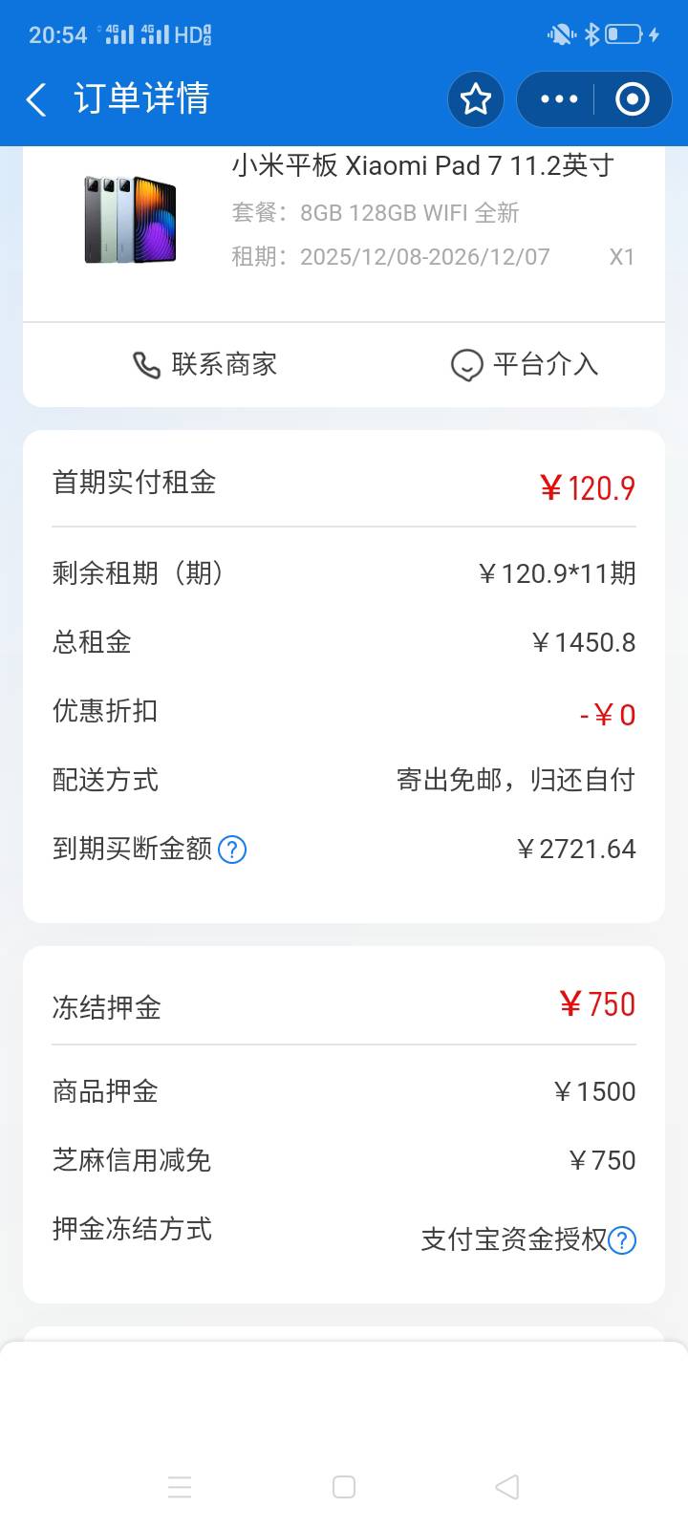
Task: Tap help icon beside 支付宝资金授权
Action: tap(622, 1240)
